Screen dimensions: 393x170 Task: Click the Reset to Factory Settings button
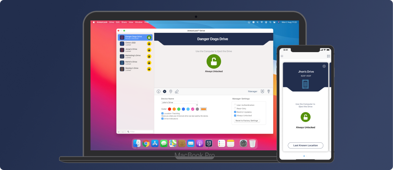point(247,121)
